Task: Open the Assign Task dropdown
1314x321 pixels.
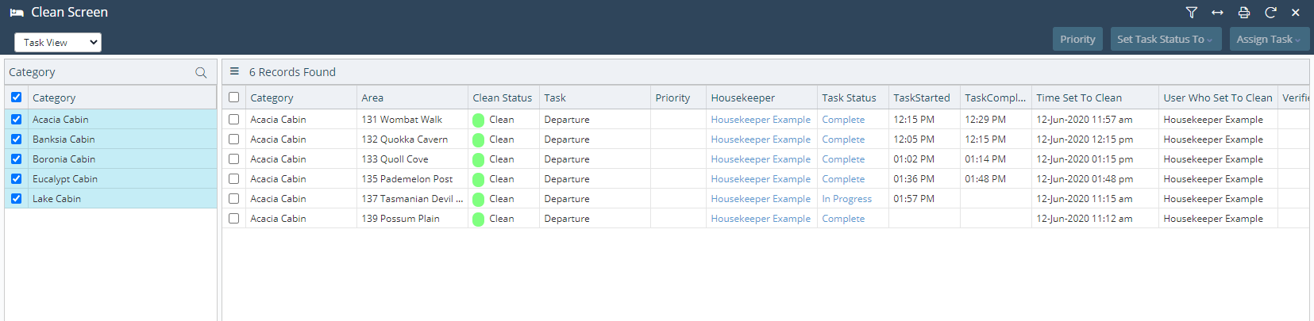Action: (1269, 39)
